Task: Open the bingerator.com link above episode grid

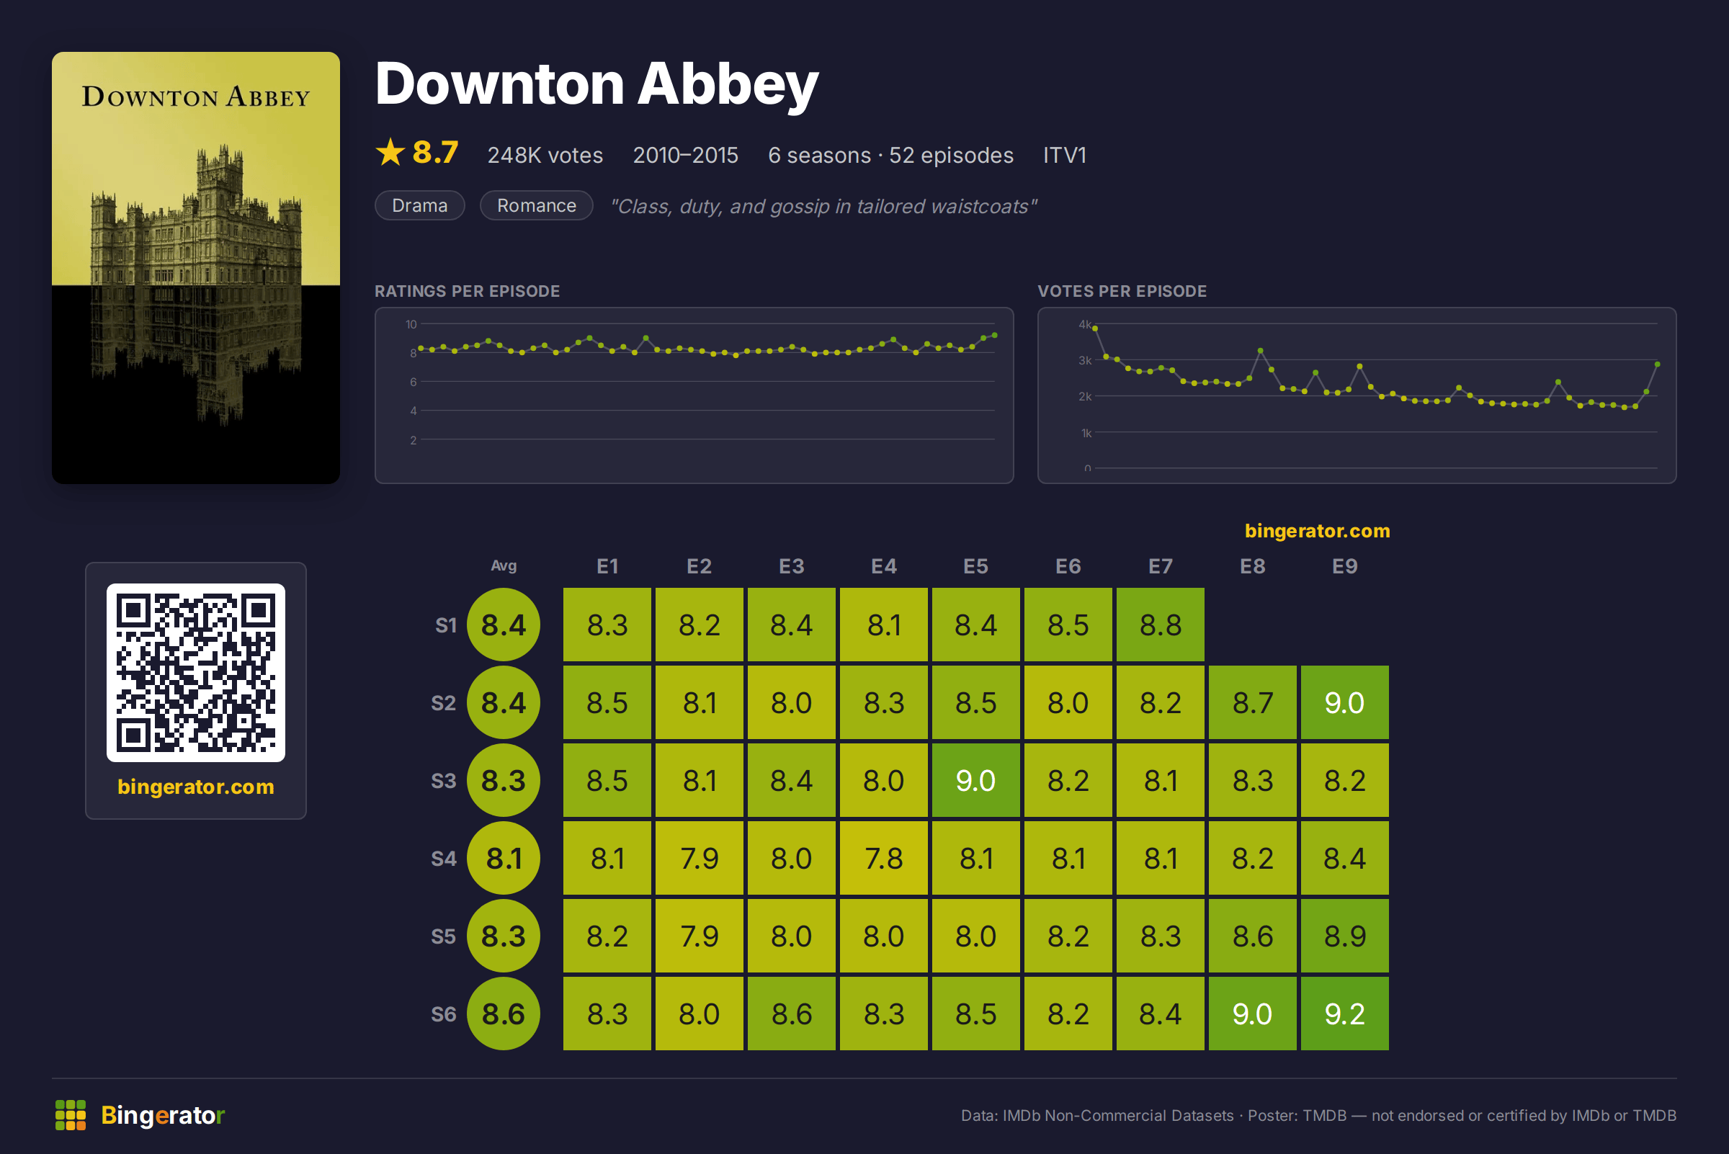Action: point(1317,531)
